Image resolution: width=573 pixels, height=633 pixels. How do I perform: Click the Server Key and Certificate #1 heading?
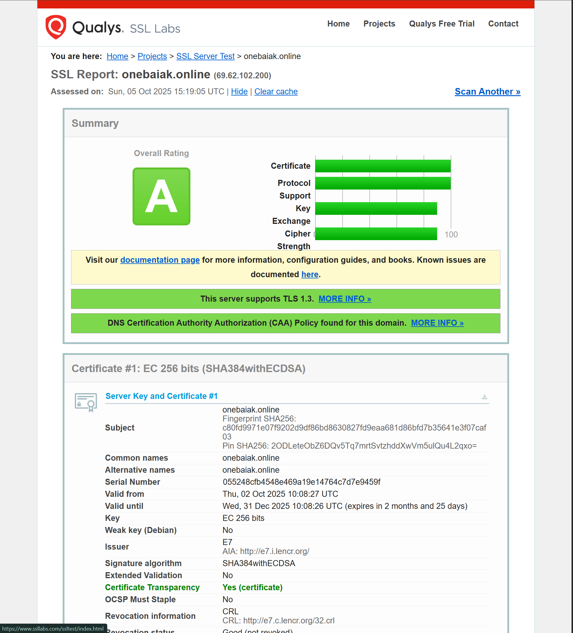161,396
